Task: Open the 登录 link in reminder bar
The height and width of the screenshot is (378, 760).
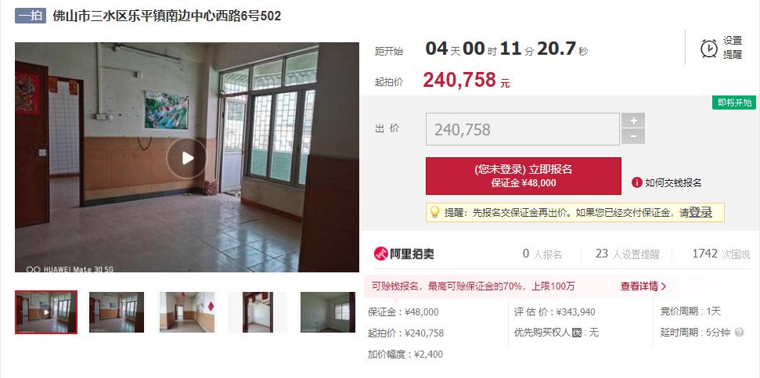Action: pyautogui.click(x=701, y=212)
